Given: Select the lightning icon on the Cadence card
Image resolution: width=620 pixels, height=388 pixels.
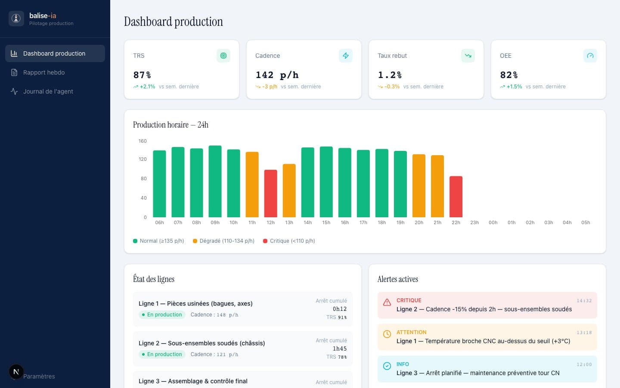Looking at the screenshot, I should coord(346,56).
